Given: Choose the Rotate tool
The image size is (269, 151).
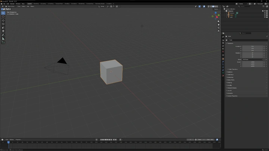Looking at the screenshot, I should click(x=3, y=24).
